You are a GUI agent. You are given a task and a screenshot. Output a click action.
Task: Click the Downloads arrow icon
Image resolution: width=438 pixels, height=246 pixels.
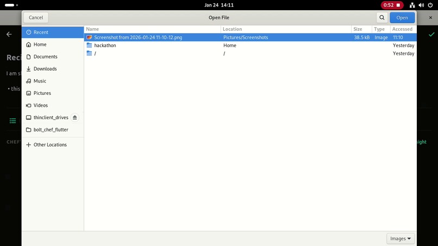click(x=28, y=69)
